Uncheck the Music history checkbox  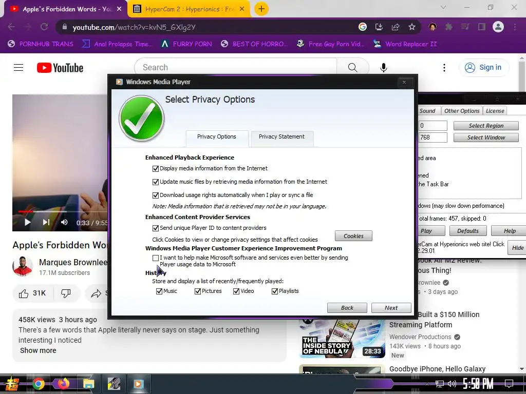pos(159,291)
